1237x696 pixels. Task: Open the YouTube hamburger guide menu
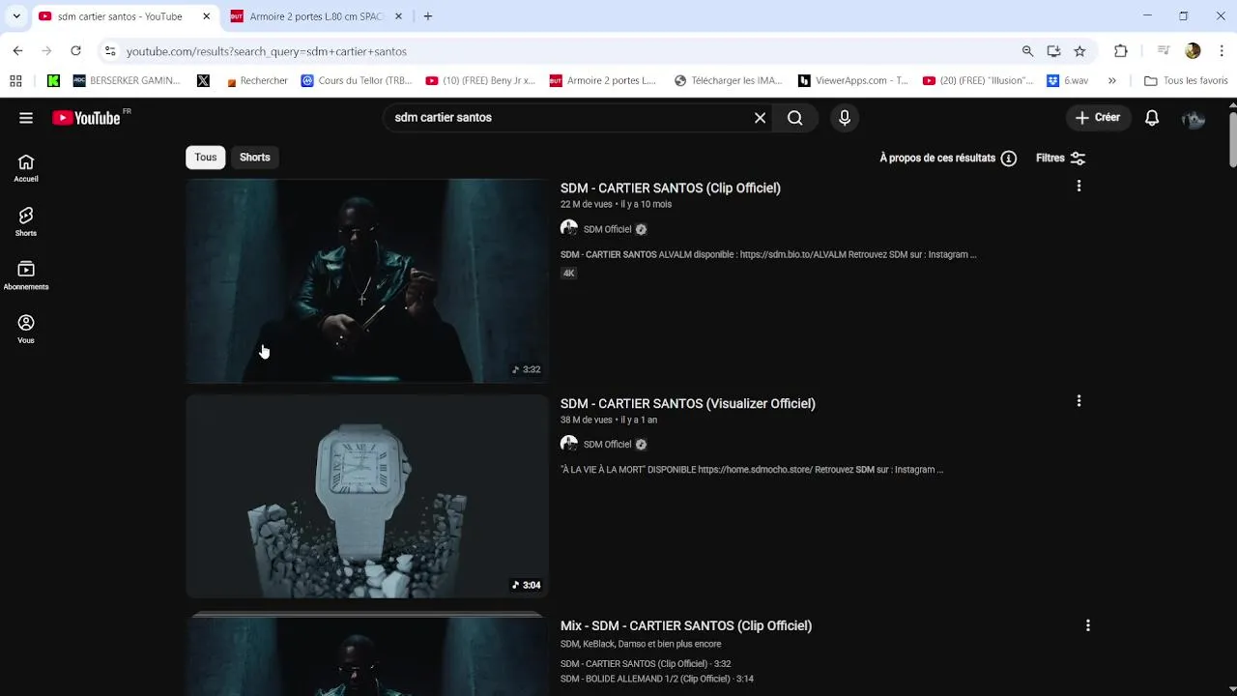click(26, 118)
